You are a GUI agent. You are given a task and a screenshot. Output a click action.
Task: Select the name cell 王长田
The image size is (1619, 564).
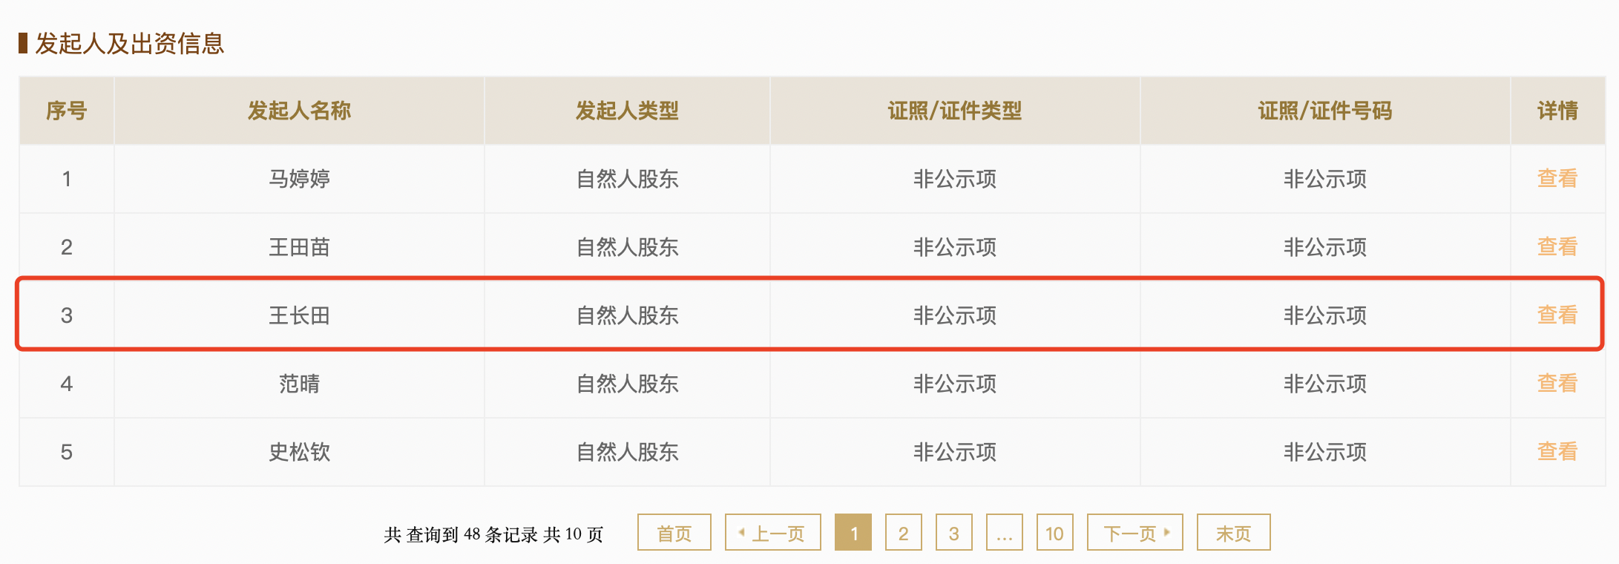(x=299, y=315)
